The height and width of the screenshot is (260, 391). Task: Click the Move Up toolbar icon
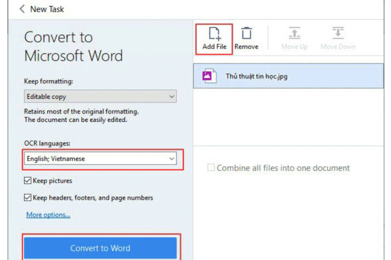pyautogui.click(x=295, y=34)
